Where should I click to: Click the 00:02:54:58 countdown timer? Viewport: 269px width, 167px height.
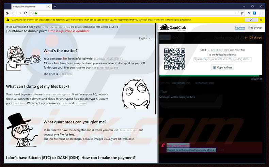click(x=256, y=79)
